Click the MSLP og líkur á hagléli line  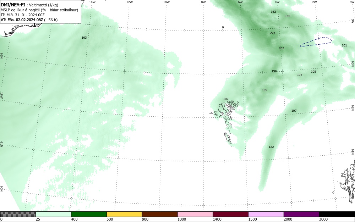[x=39, y=10]
